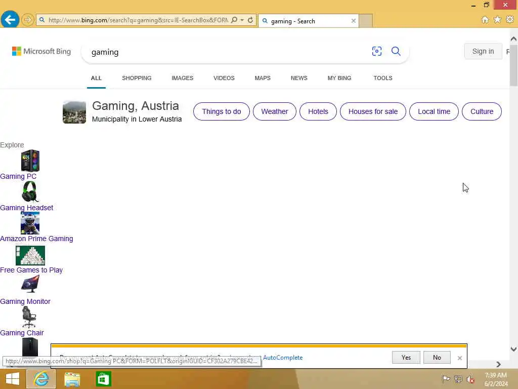Open the 'Gaming Headset' link
Screen dimensions: 518x389
(x=26, y=208)
